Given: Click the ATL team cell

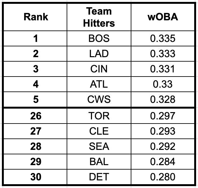Looking at the screenshot, I should [x=99, y=84].
